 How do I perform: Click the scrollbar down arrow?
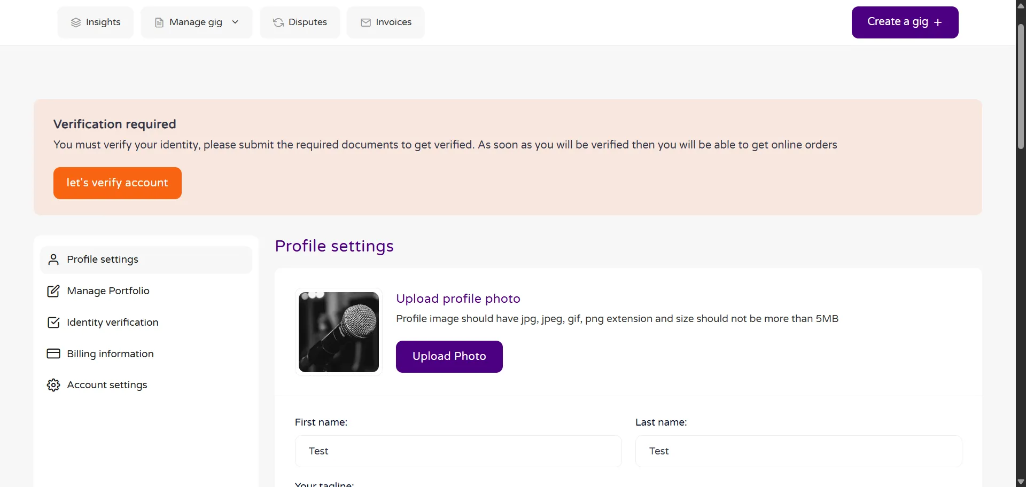1021,482
